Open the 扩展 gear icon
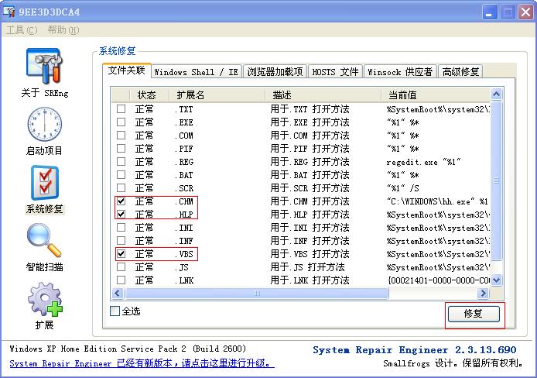537x378 pixels. tap(44, 301)
